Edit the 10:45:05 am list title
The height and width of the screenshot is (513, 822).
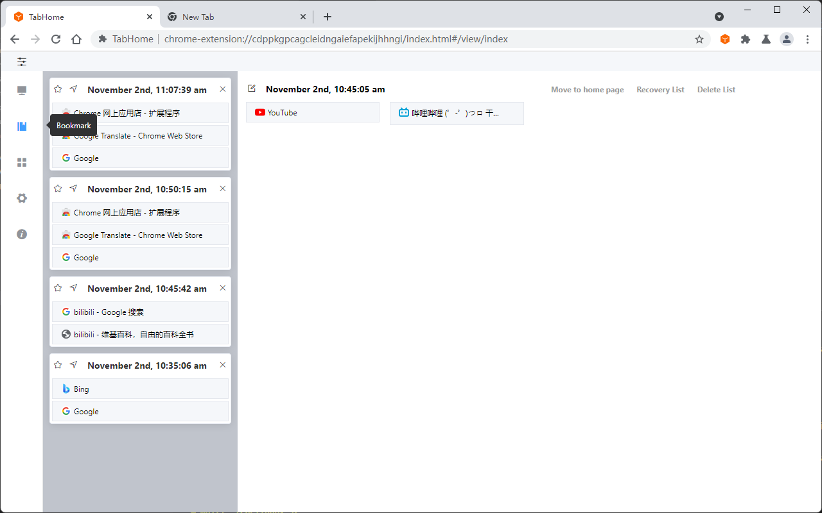pyautogui.click(x=252, y=88)
